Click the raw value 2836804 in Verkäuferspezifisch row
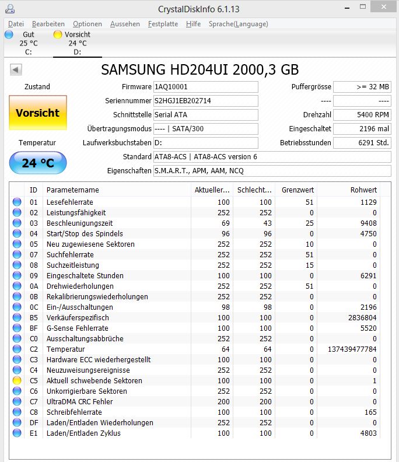This screenshot has height=462, width=399. [362, 317]
